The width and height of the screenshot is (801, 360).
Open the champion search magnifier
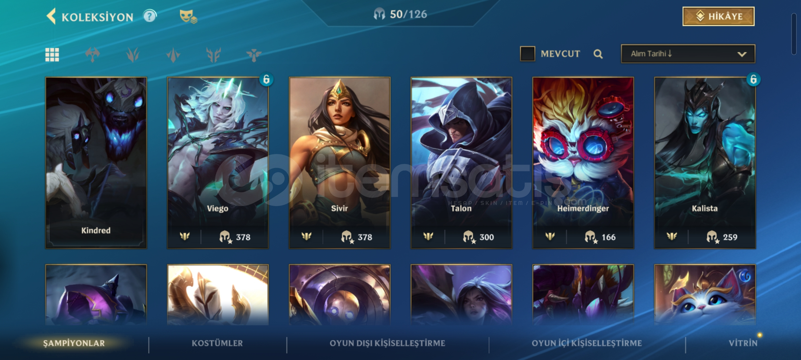click(x=598, y=54)
